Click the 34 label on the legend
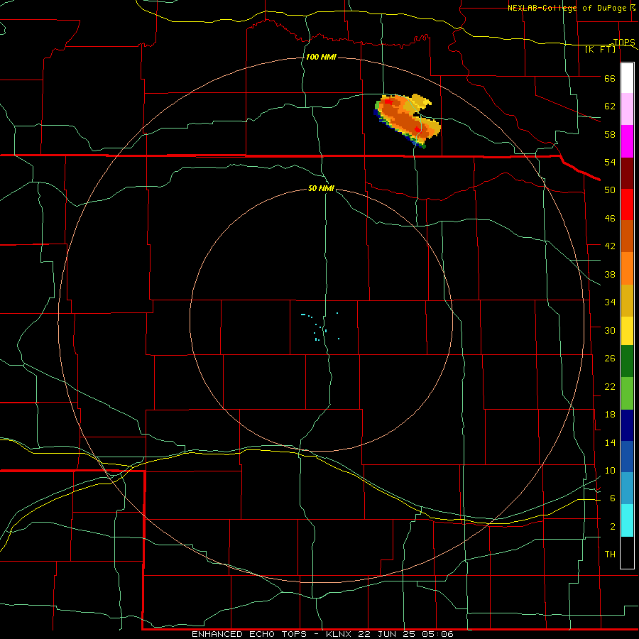 click(x=610, y=302)
